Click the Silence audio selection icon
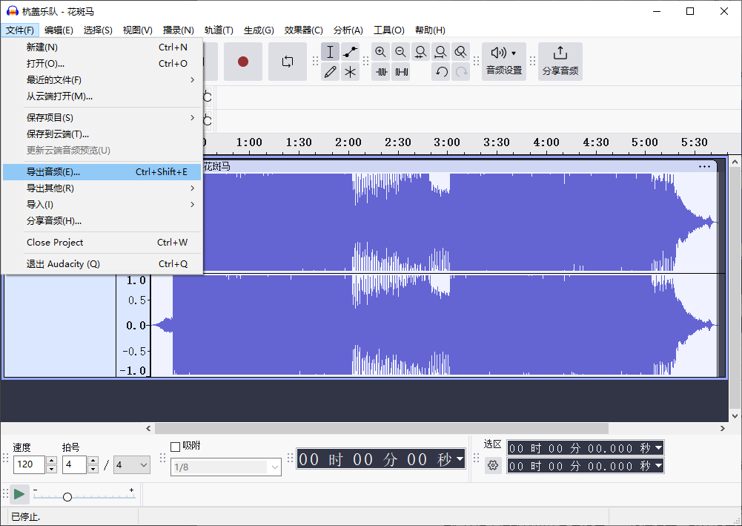 click(x=401, y=72)
